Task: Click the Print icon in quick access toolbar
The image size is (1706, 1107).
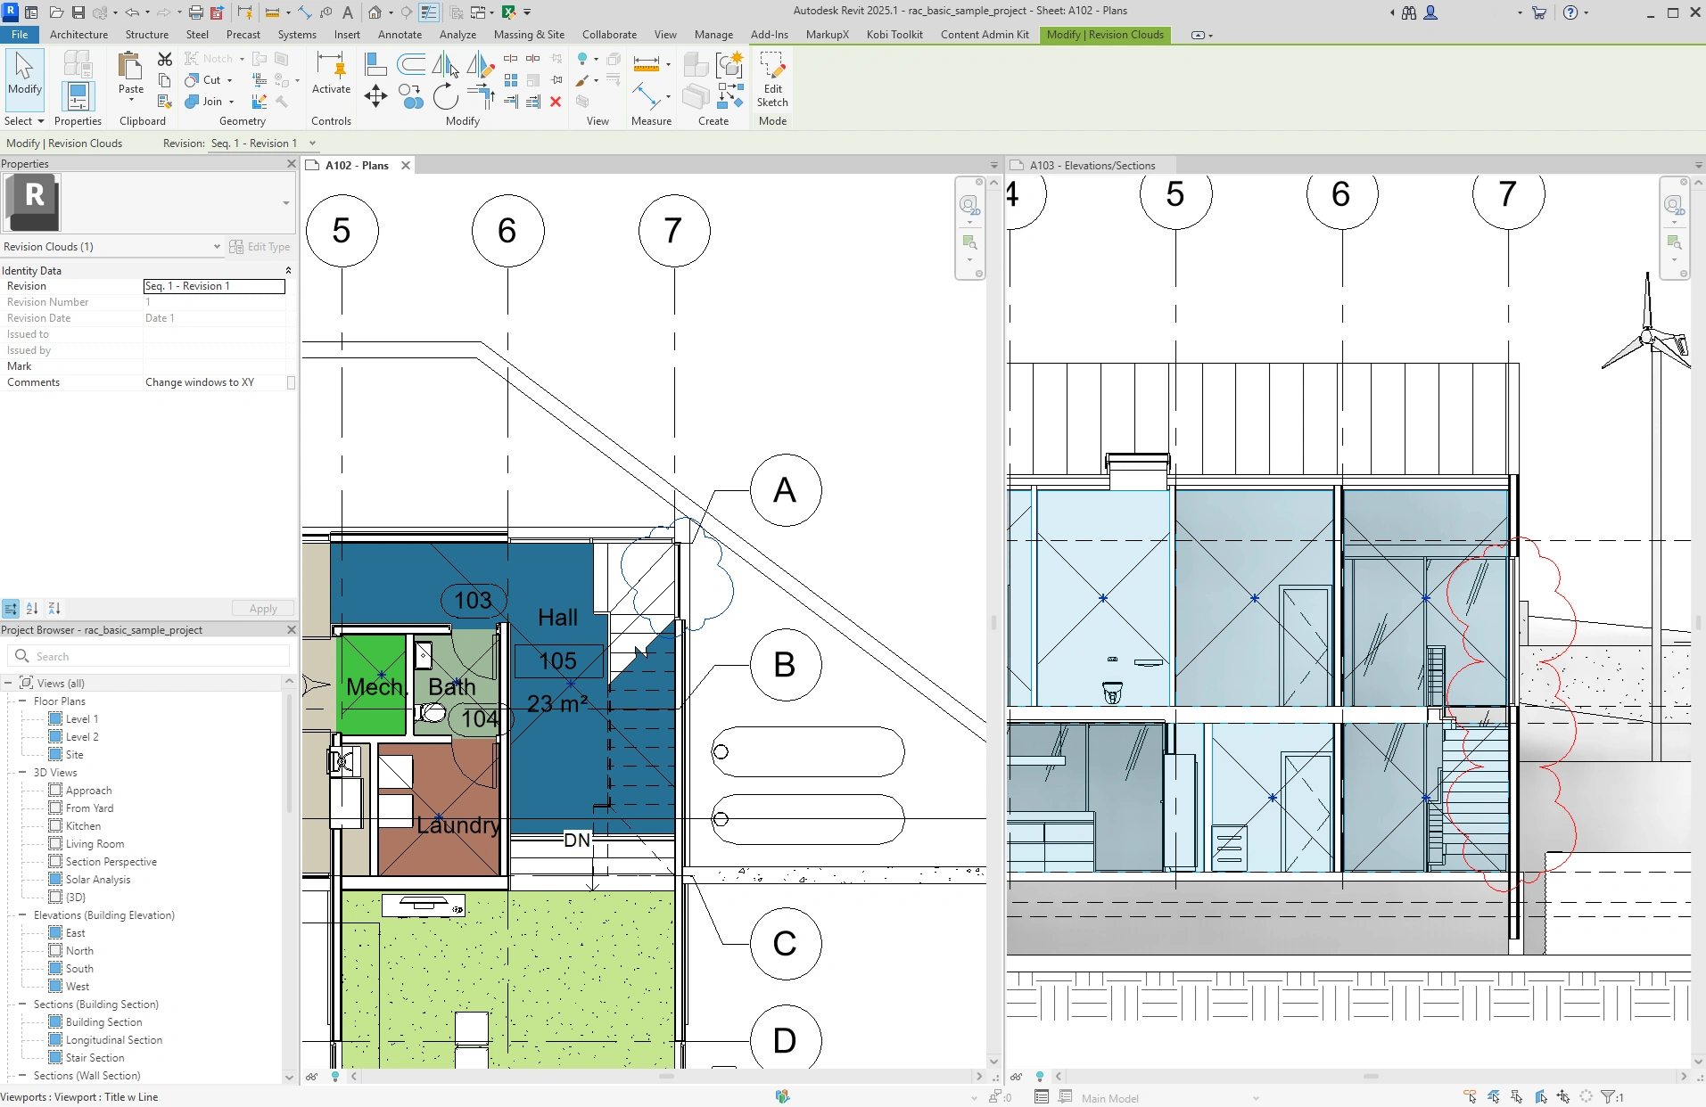Action: 196,12
